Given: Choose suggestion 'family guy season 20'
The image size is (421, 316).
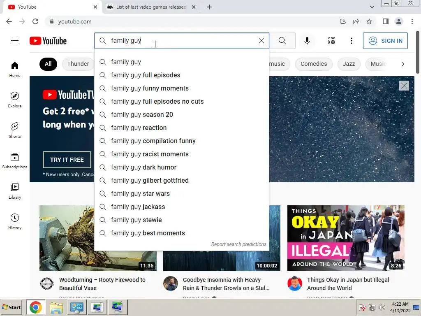Looking at the screenshot, I should pos(181,114).
